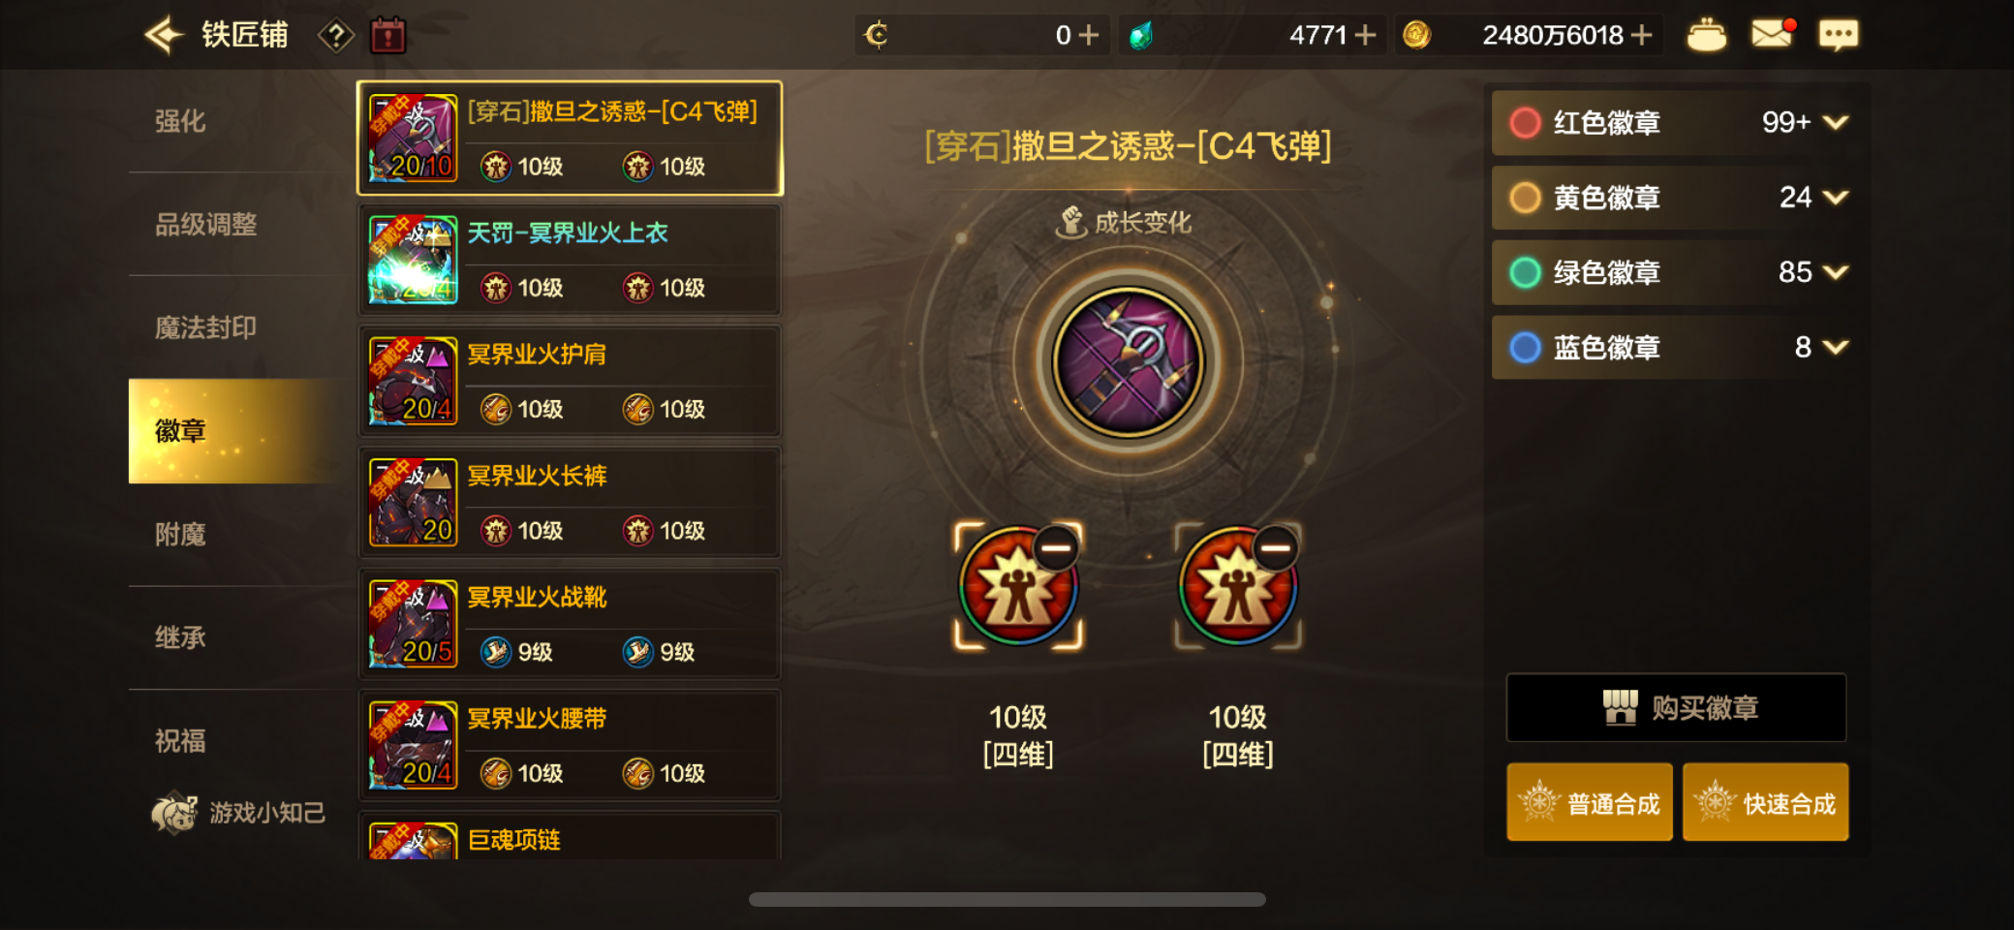Click the back arrow beside 铁匠铺
This screenshot has height=930, width=2014.
coord(163,36)
